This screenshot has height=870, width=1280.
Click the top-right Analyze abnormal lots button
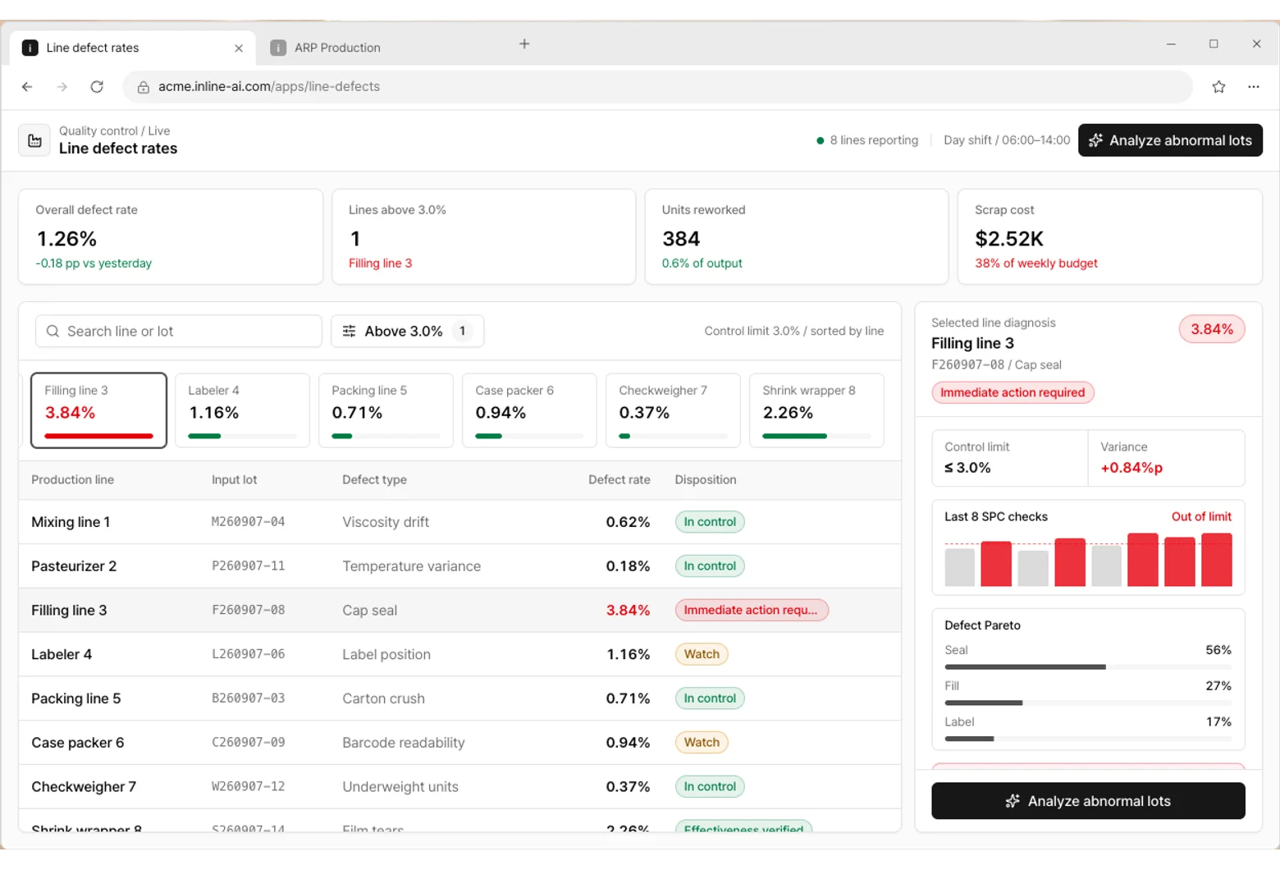[1170, 140]
